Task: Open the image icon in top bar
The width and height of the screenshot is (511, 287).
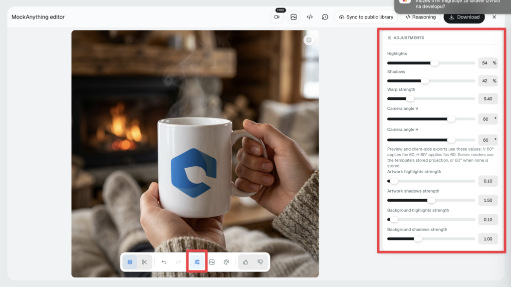Action: coord(293,17)
